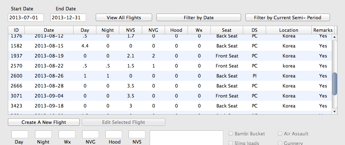Image resolution: width=345 pixels, height=145 pixels.
Task: Click Filter by Current Semi-Period button
Action: click(287, 17)
